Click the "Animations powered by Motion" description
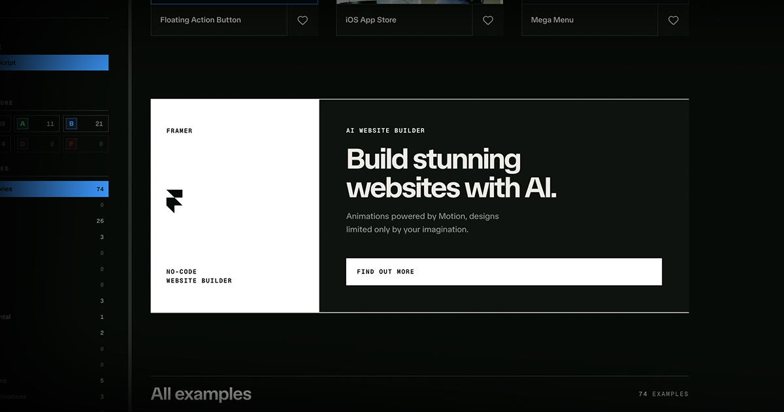This screenshot has height=412, width=784. click(423, 223)
